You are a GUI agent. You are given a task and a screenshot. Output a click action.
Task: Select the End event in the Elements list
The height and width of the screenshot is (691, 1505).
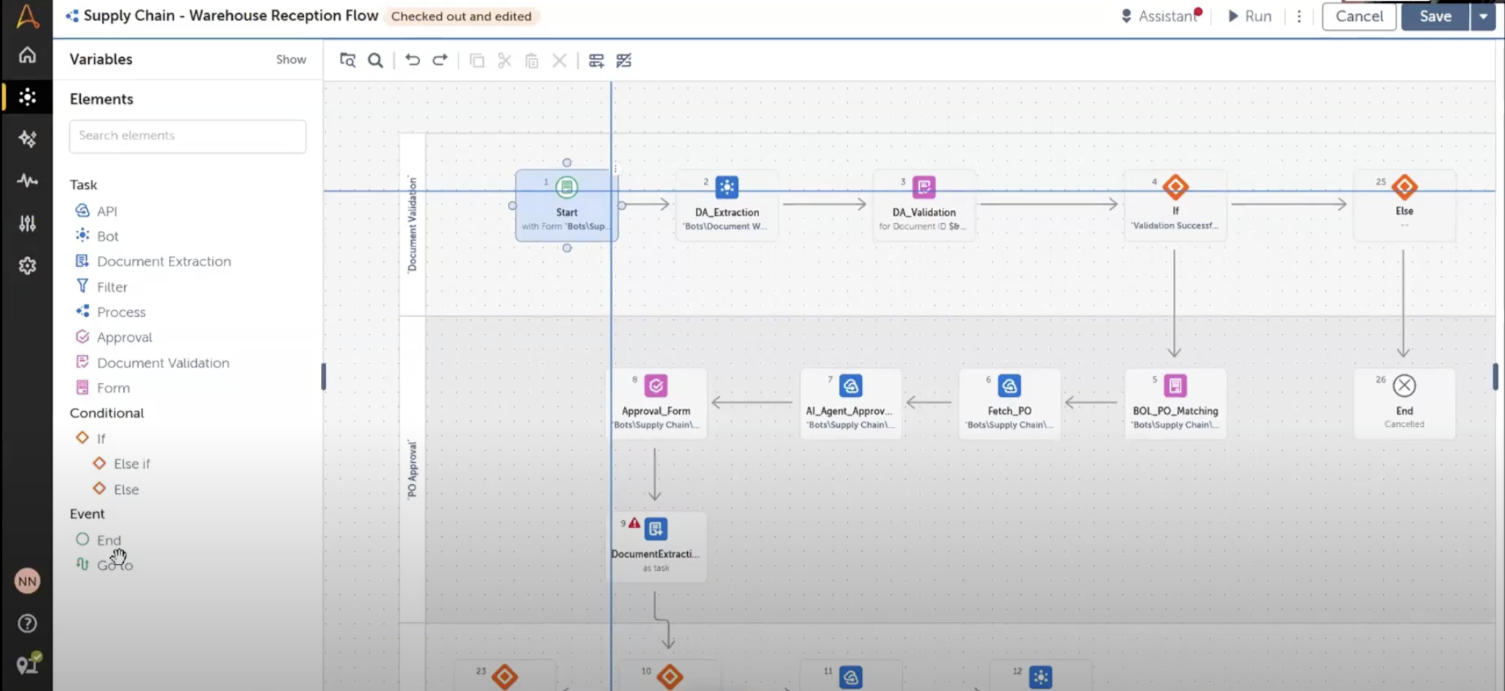tap(109, 539)
